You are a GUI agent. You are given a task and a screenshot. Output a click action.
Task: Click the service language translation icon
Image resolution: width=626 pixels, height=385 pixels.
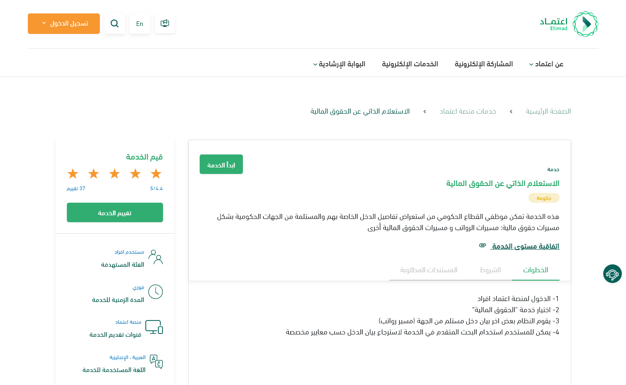pos(156,361)
